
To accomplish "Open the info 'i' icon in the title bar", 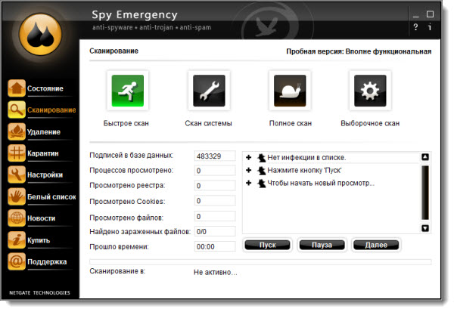I will (430, 27).
